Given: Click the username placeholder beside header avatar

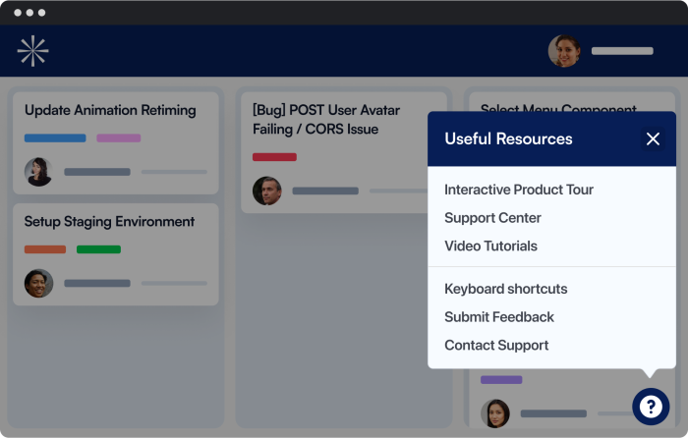Looking at the screenshot, I should [x=622, y=51].
